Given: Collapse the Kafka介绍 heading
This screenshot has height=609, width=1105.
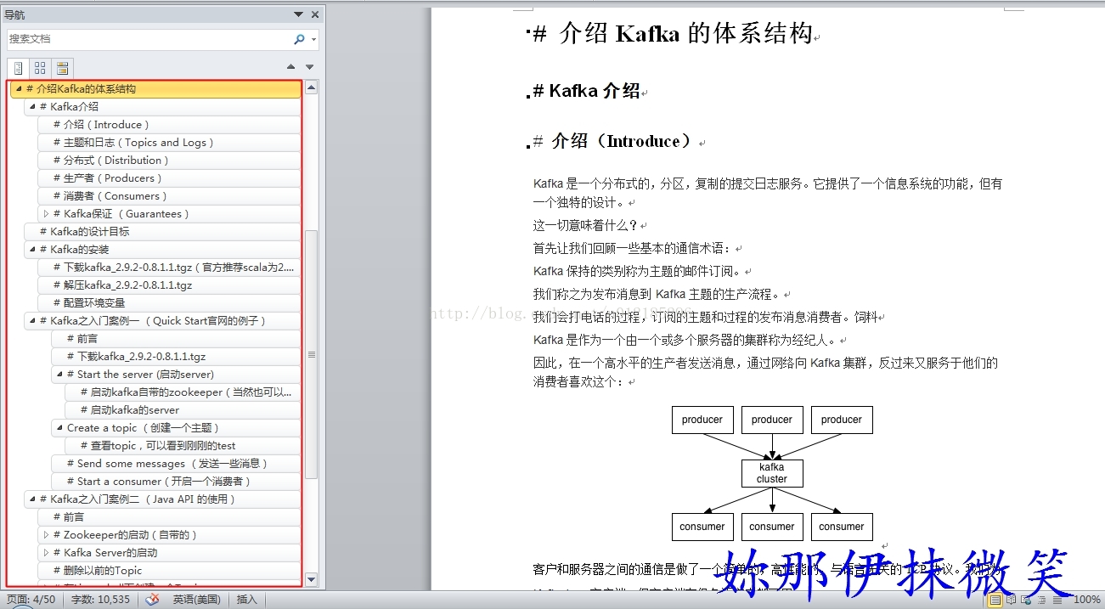Looking at the screenshot, I should [31, 107].
